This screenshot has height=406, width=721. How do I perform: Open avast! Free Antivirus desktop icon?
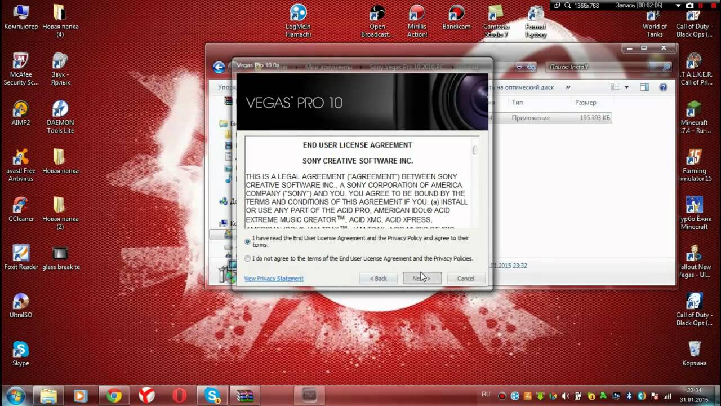coord(21,165)
